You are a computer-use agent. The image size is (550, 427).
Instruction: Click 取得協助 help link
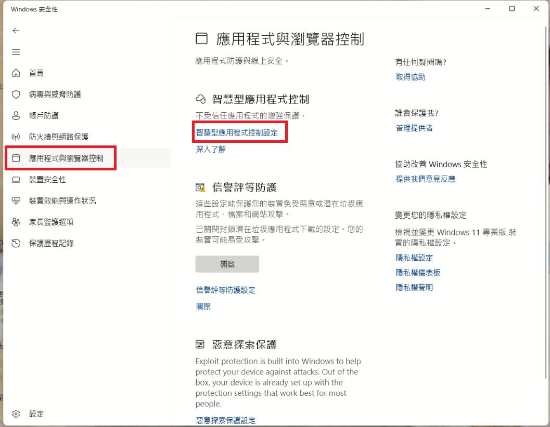tap(411, 77)
